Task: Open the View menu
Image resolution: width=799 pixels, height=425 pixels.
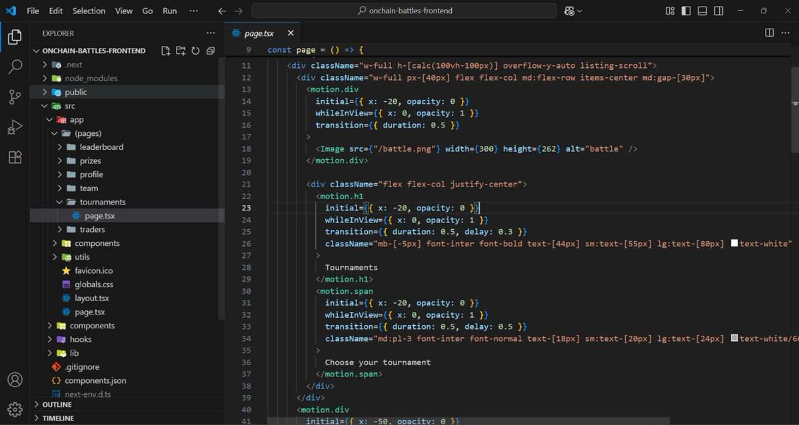Action: click(x=124, y=11)
